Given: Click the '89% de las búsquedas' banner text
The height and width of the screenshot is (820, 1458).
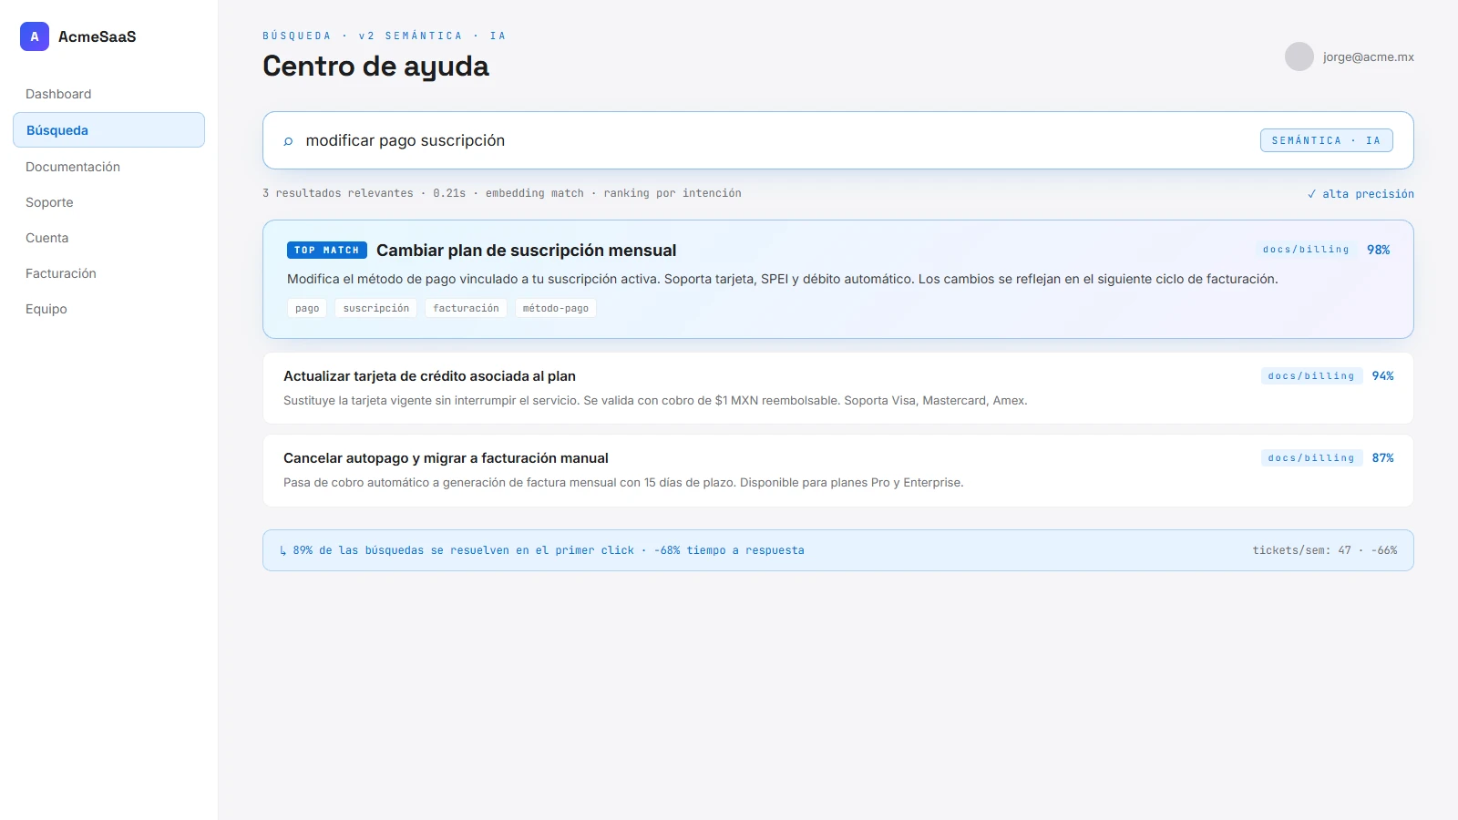Looking at the screenshot, I should [541, 550].
